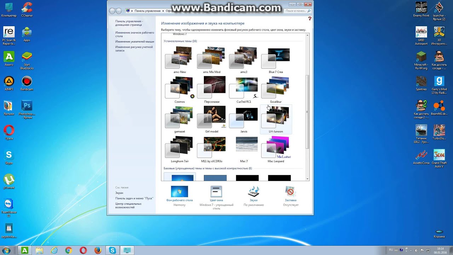Open Амиго browser desktop icon

[9, 59]
